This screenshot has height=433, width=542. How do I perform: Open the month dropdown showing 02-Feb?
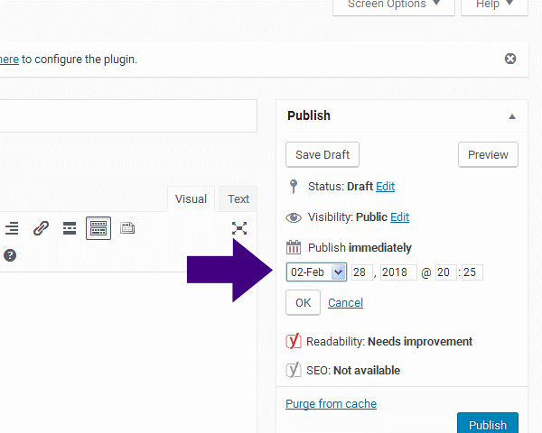(316, 272)
